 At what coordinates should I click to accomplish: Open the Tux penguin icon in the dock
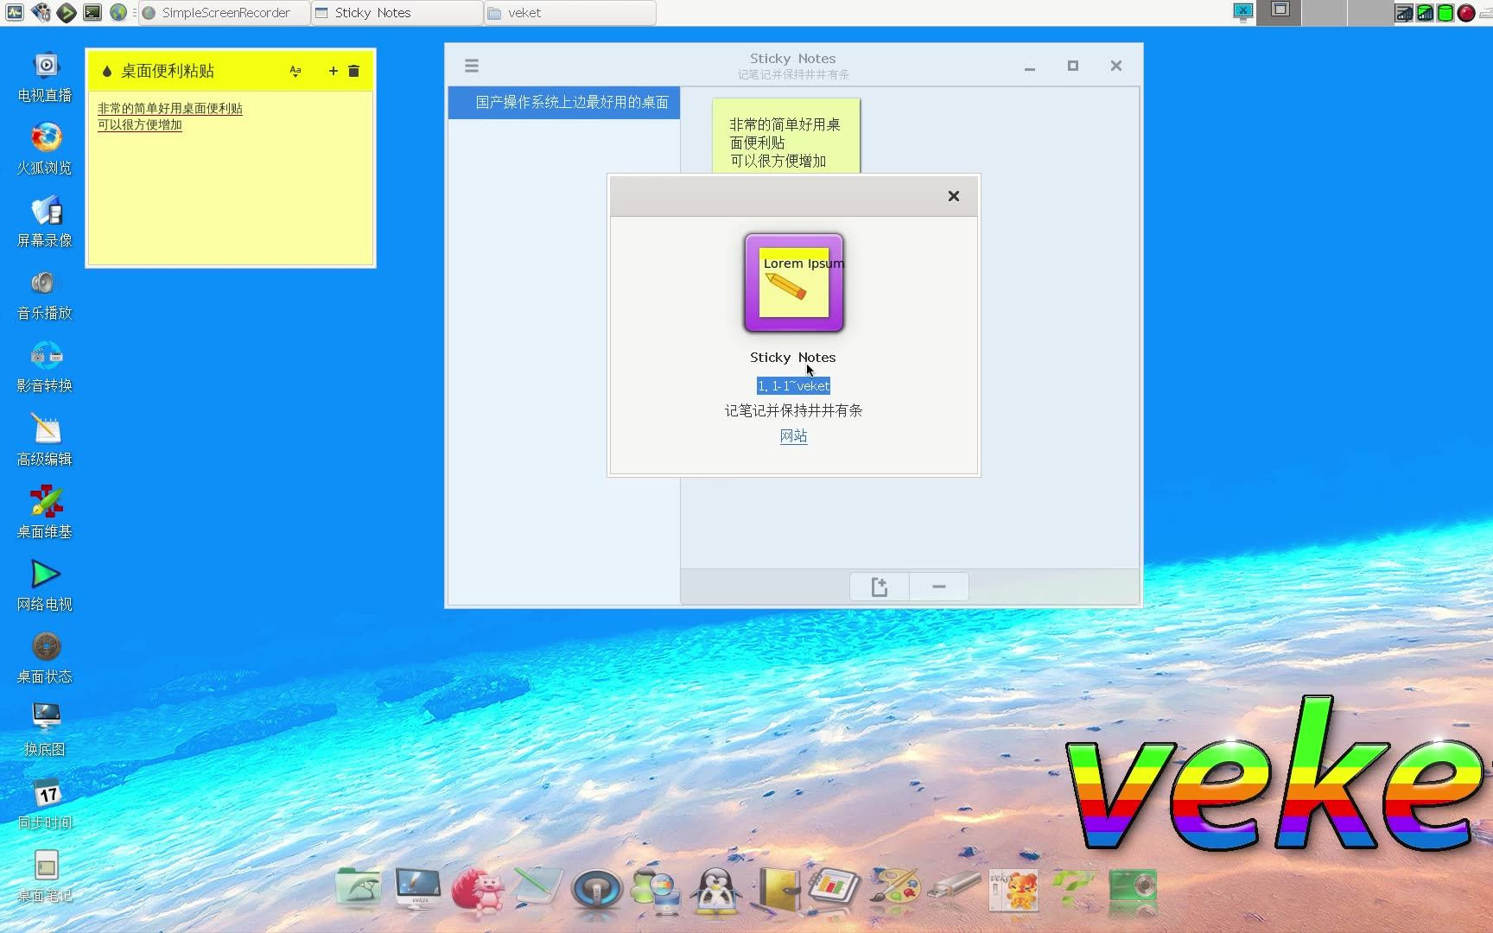tap(716, 891)
